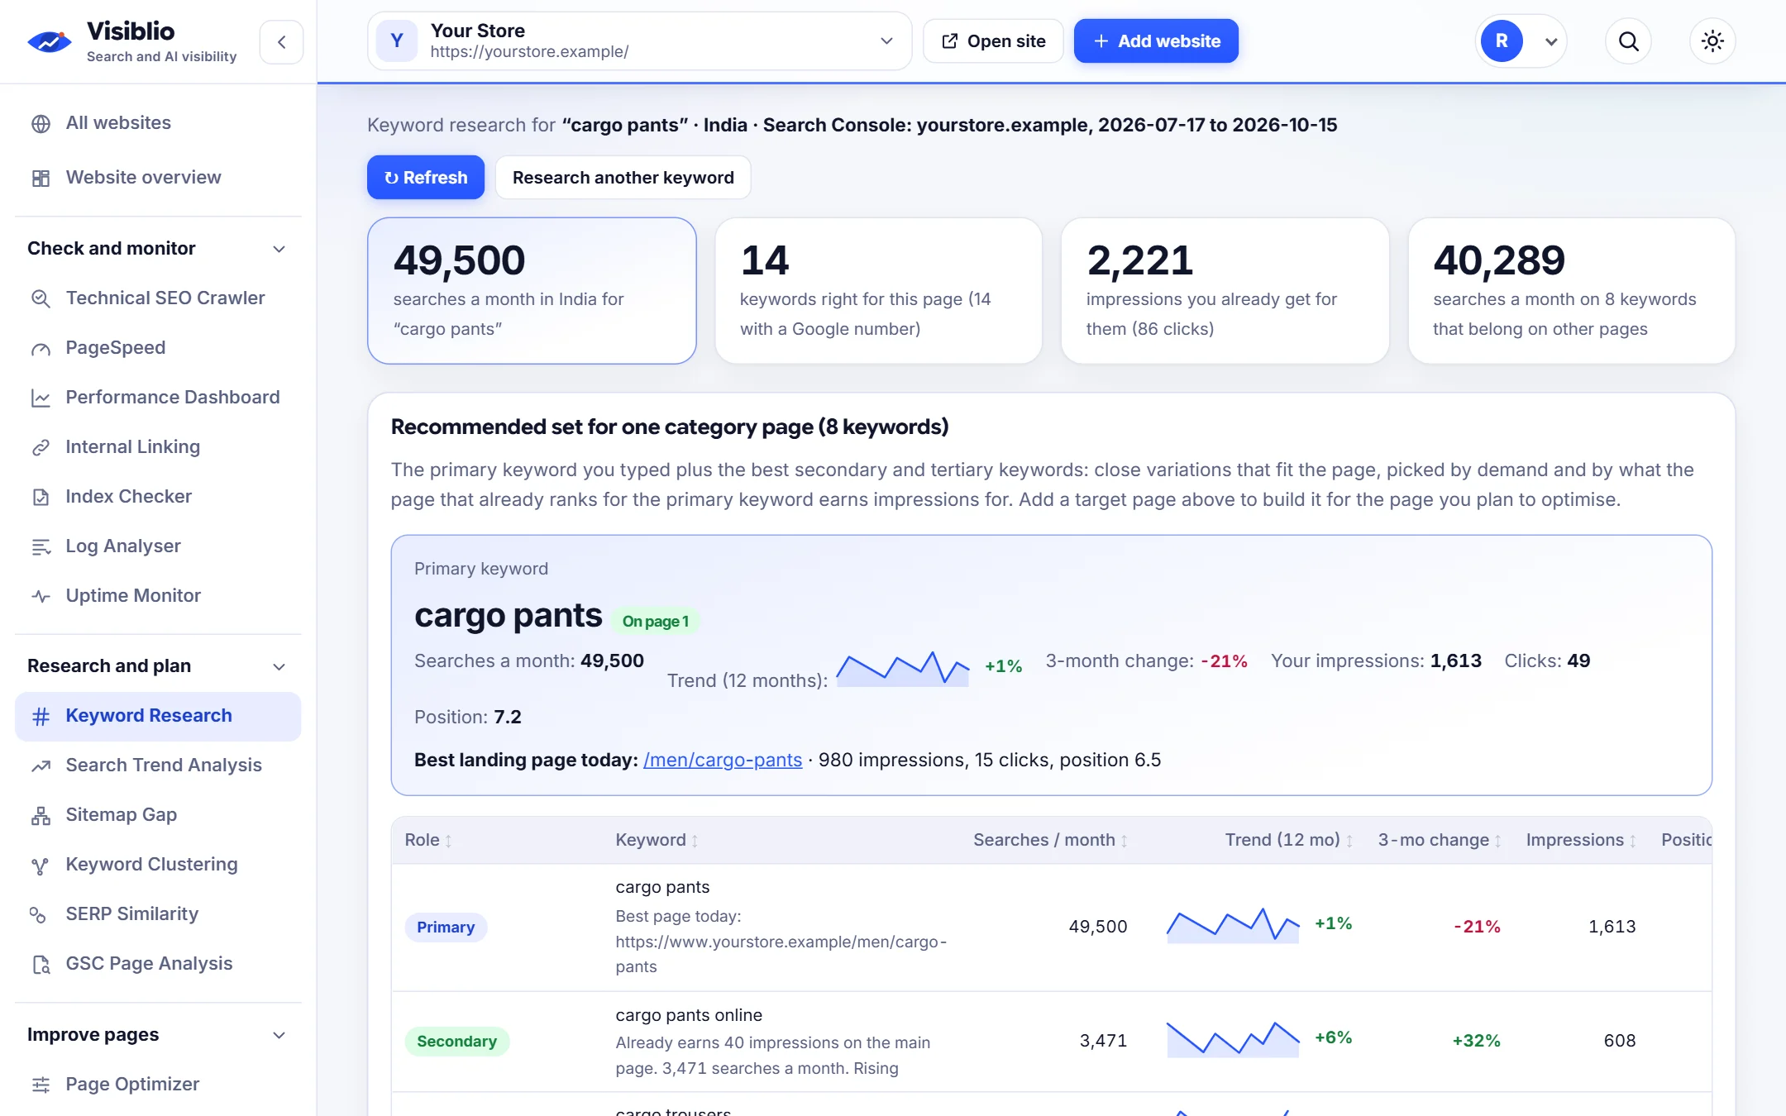
Task: Click the +32% 3-mo change value
Action: [x=1476, y=1041]
